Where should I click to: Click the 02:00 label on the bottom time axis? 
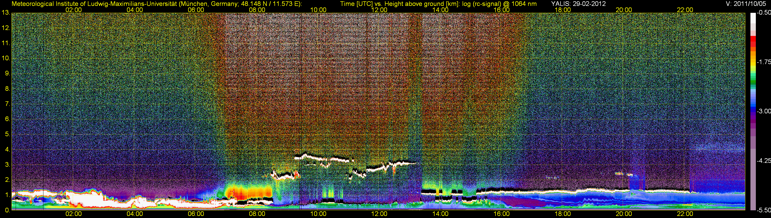(x=73, y=214)
